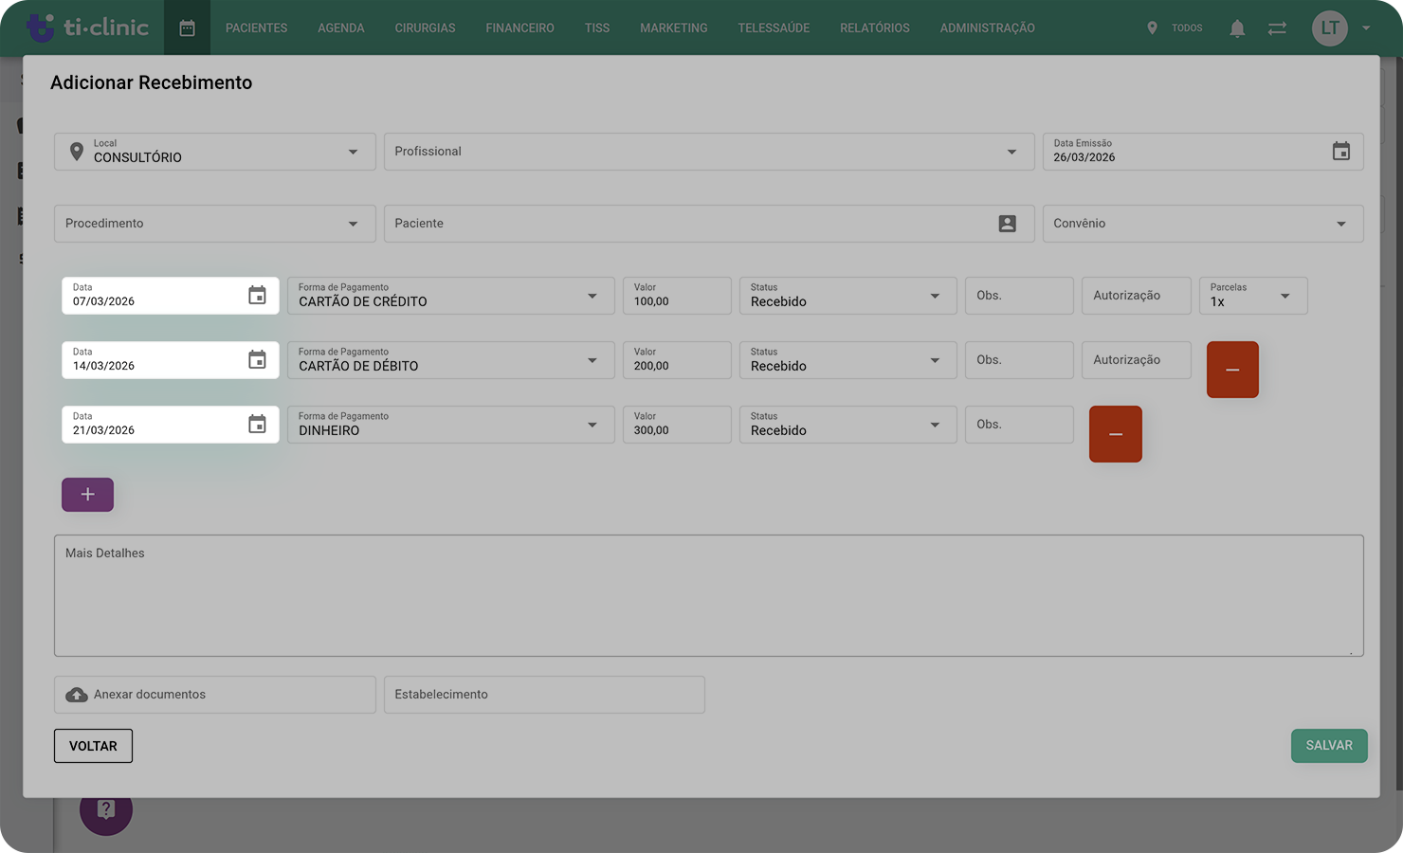This screenshot has width=1403, height=853.
Task: Click the Valor 300,00 field
Action: point(677,425)
